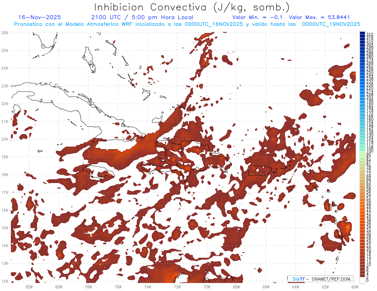This screenshot has width=377, height=291.
Task: Click the 14N latitude label
Action: 5,245
